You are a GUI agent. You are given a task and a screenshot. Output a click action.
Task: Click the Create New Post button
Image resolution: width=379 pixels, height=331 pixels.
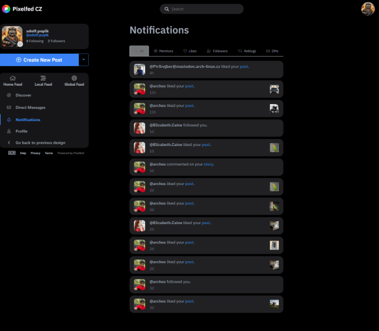tap(39, 60)
